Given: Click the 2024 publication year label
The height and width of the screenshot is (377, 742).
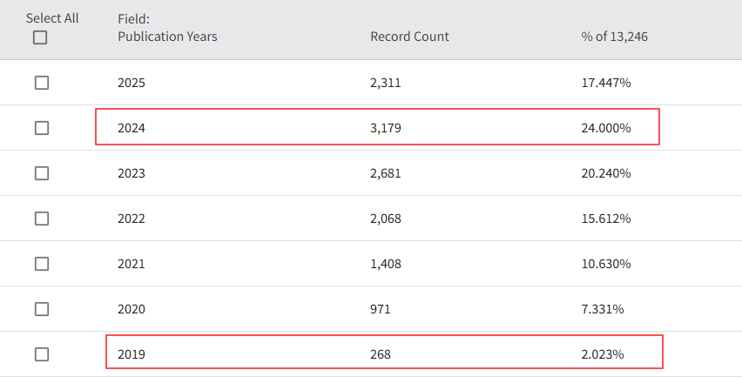Looking at the screenshot, I should click(x=132, y=128).
